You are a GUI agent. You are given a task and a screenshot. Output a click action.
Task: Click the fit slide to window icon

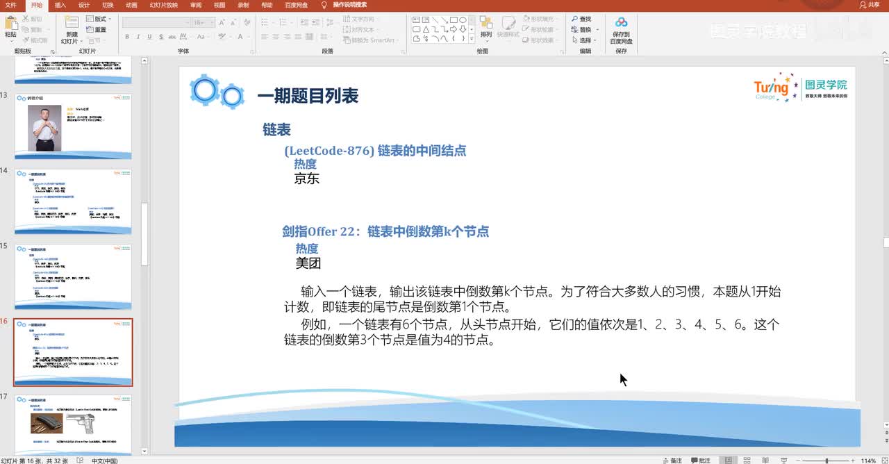[x=883, y=461]
